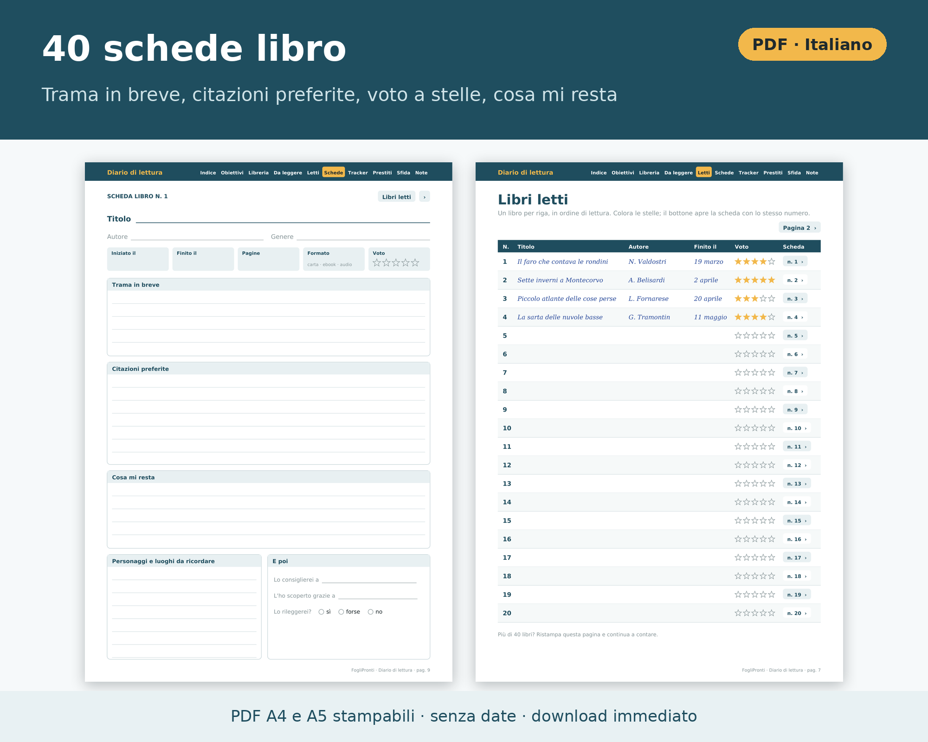This screenshot has width=928, height=742.
Task: Click the fifth star in the Voto box
Action: click(415, 263)
